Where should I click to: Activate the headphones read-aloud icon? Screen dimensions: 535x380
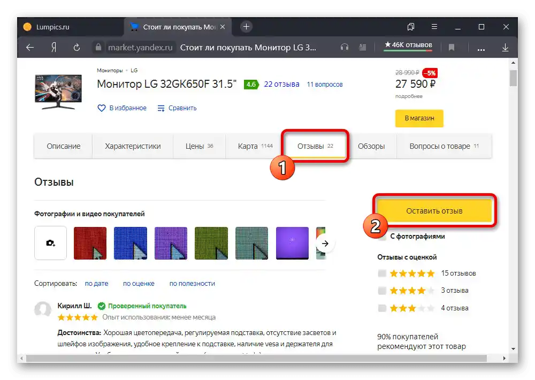(344, 47)
